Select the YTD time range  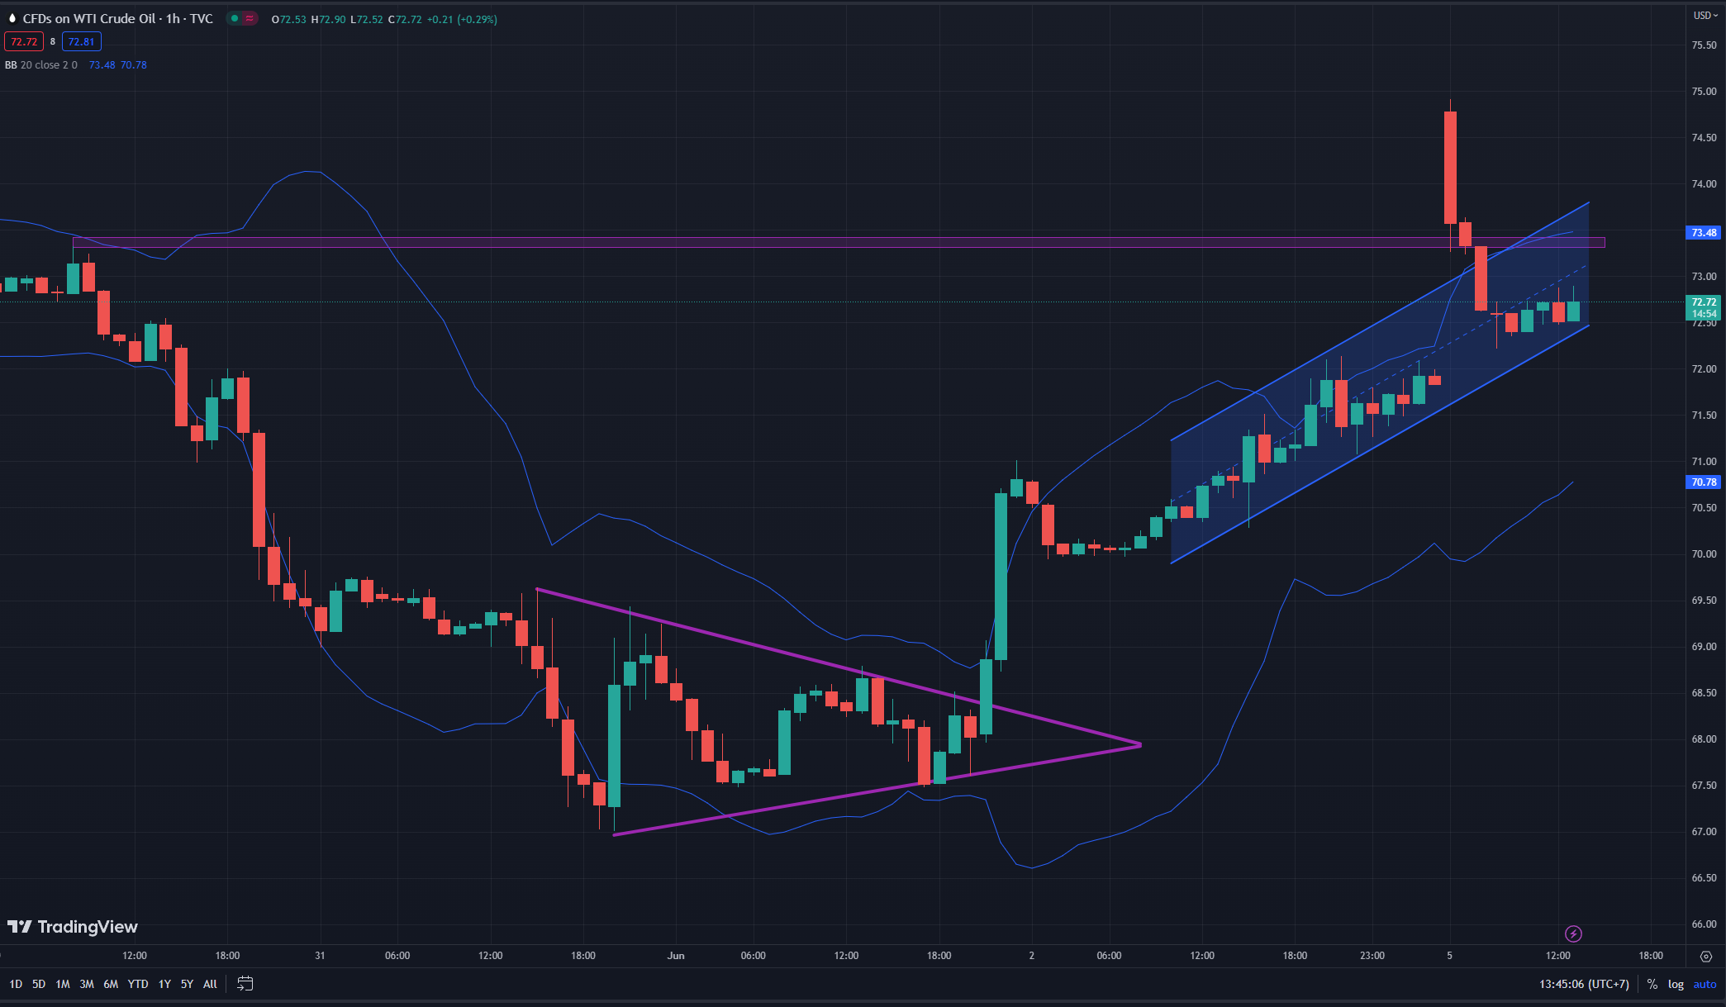(x=138, y=984)
